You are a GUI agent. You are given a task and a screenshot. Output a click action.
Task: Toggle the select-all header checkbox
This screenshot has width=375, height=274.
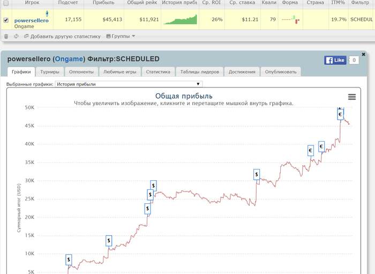[6, 3]
